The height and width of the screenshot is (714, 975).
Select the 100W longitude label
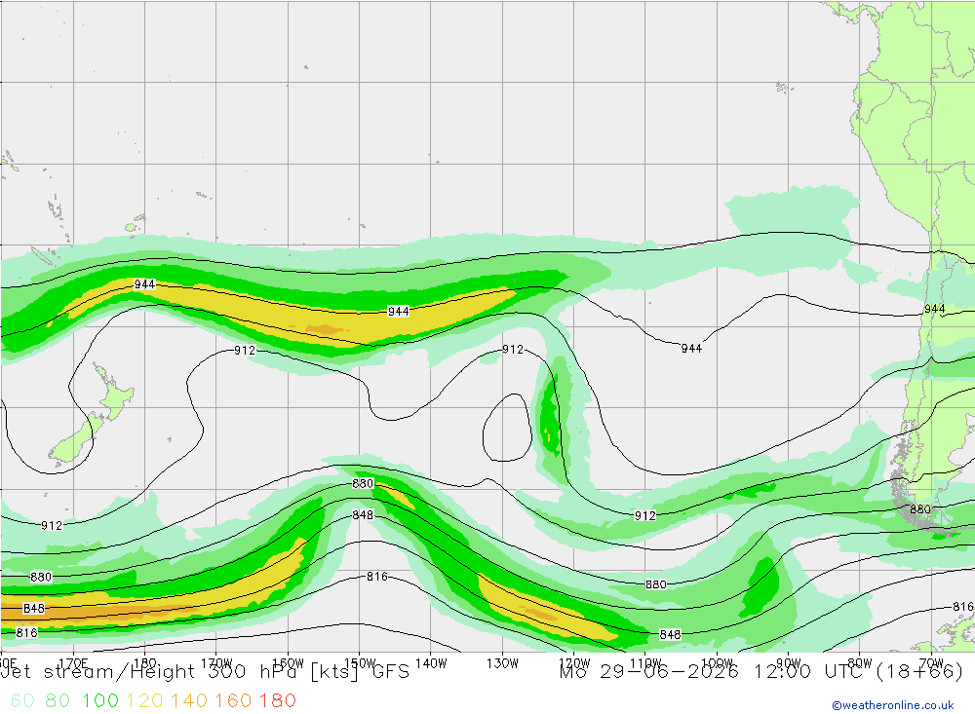point(717,663)
